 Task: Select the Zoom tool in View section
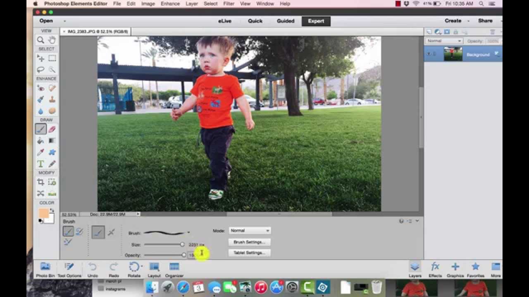[x=41, y=40]
